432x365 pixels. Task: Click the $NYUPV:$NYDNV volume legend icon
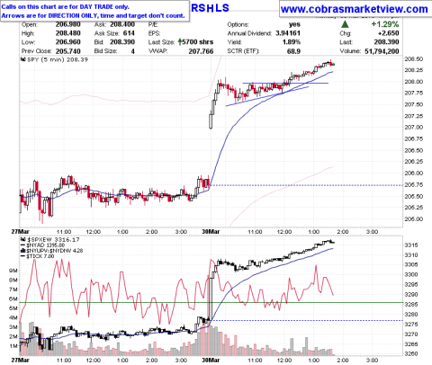pos(23,251)
